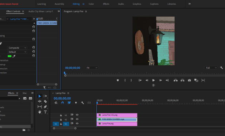Image resolution: width=225 pixels, height=136 pixels.
Task: Open the Button Editor below transport controls
Action: (154, 85)
